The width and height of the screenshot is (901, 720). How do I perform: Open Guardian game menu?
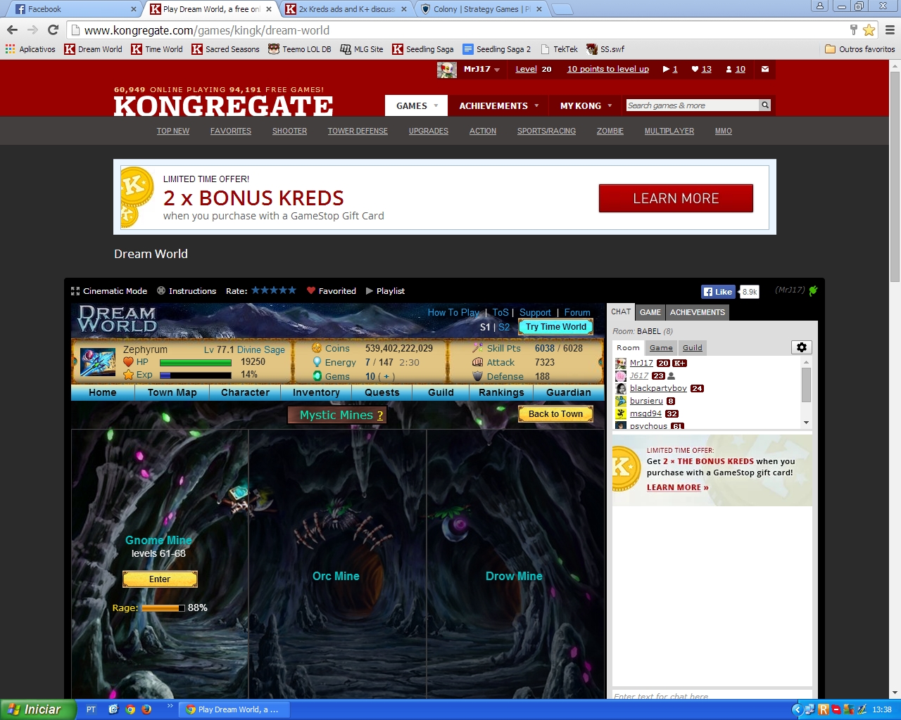(569, 392)
